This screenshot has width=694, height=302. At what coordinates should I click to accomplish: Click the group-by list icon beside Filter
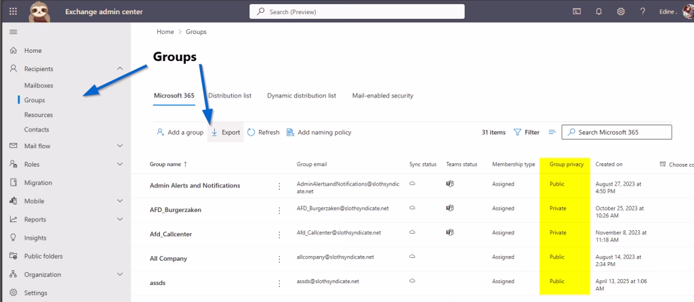(x=552, y=132)
